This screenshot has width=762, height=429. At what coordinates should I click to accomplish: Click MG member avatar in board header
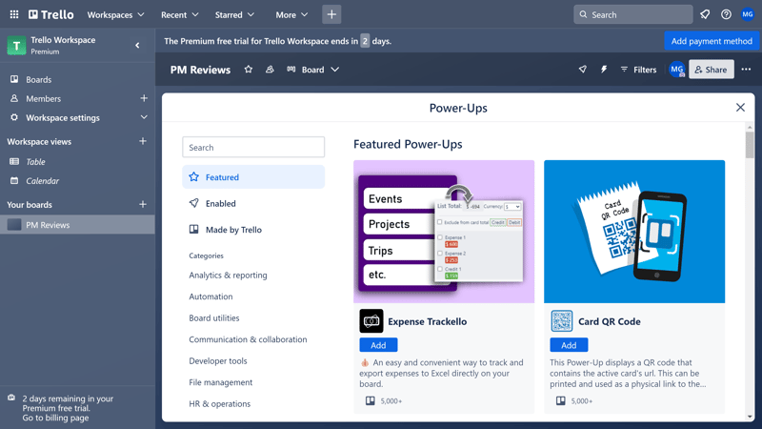point(677,70)
